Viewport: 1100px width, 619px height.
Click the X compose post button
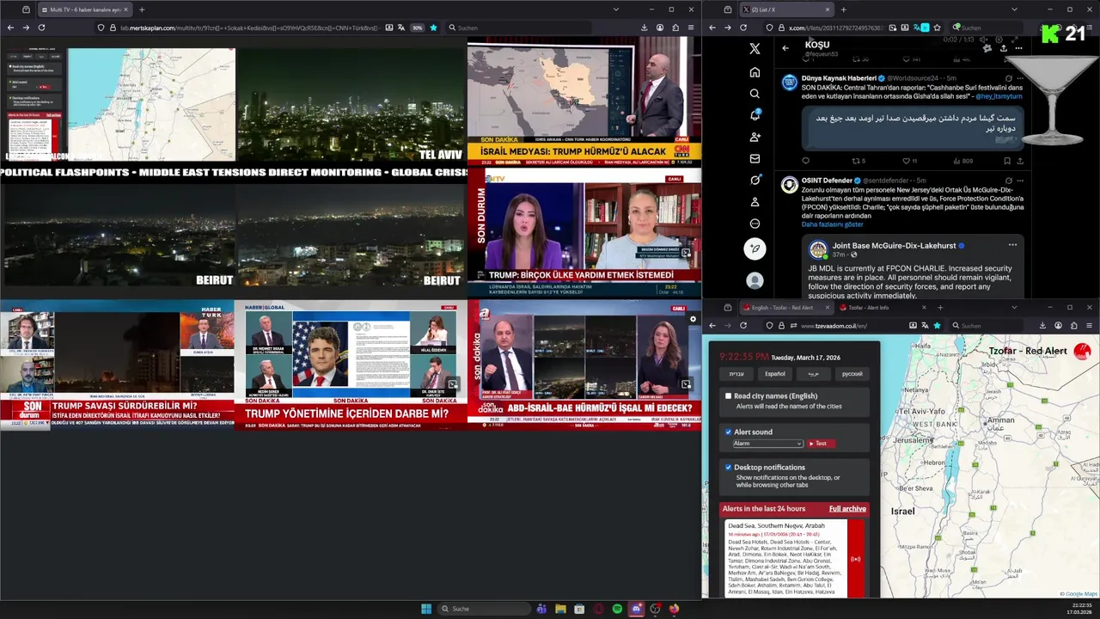755,249
